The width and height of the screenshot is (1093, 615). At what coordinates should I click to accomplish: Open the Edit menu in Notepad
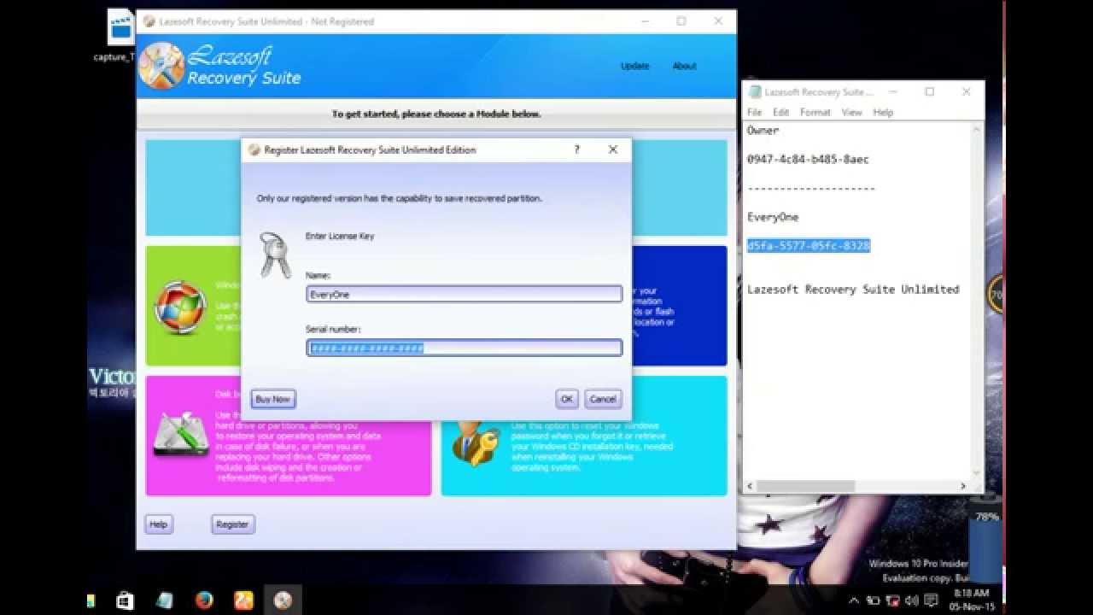pos(781,112)
